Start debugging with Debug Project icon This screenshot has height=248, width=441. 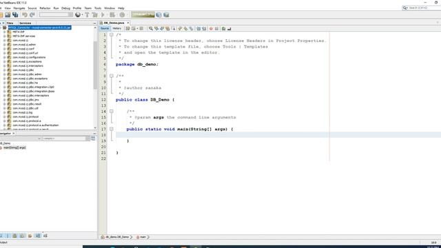[x=112, y=14]
